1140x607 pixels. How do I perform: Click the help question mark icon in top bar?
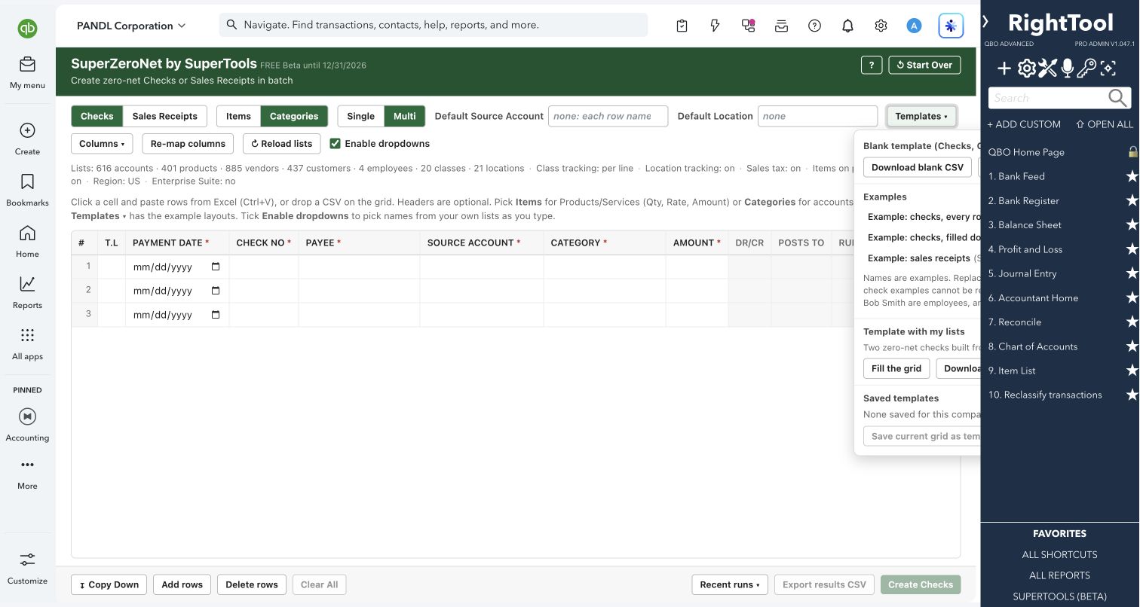click(x=814, y=26)
